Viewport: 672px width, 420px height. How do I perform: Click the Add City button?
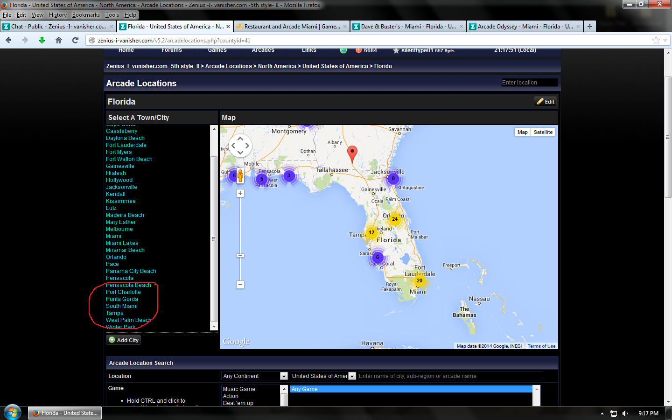pyautogui.click(x=124, y=340)
